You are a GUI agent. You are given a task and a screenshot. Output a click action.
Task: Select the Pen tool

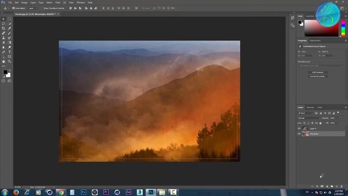(x=3, y=52)
